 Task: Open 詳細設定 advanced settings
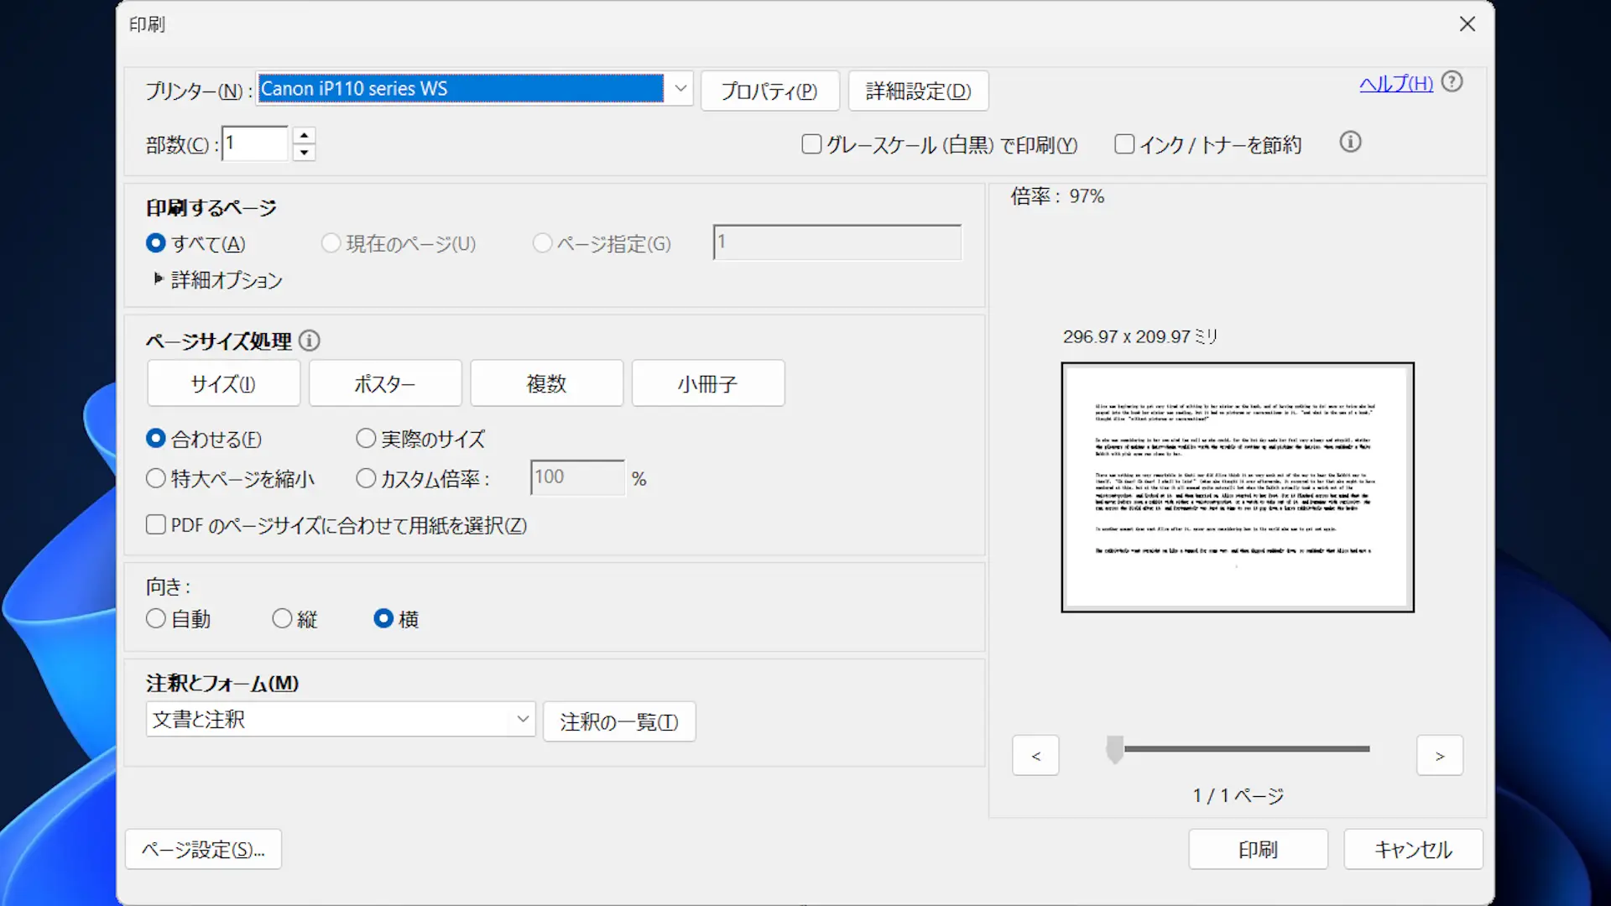[x=918, y=91]
